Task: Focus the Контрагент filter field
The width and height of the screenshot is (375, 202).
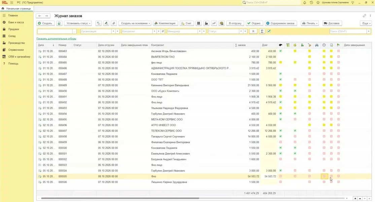Action: (x=137, y=31)
